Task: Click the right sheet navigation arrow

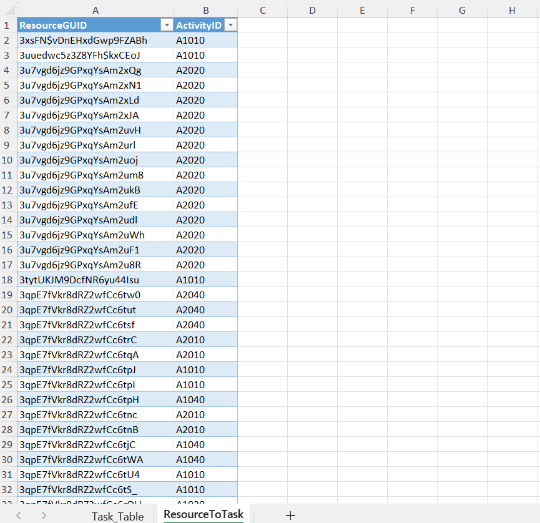Action: click(42, 514)
